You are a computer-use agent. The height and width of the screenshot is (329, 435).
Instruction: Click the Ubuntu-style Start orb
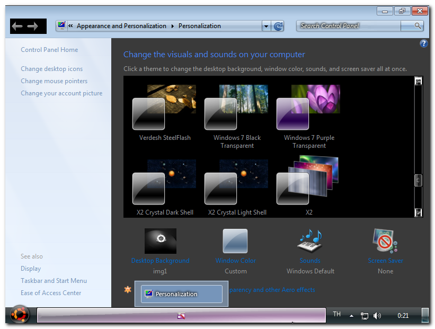click(x=19, y=315)
